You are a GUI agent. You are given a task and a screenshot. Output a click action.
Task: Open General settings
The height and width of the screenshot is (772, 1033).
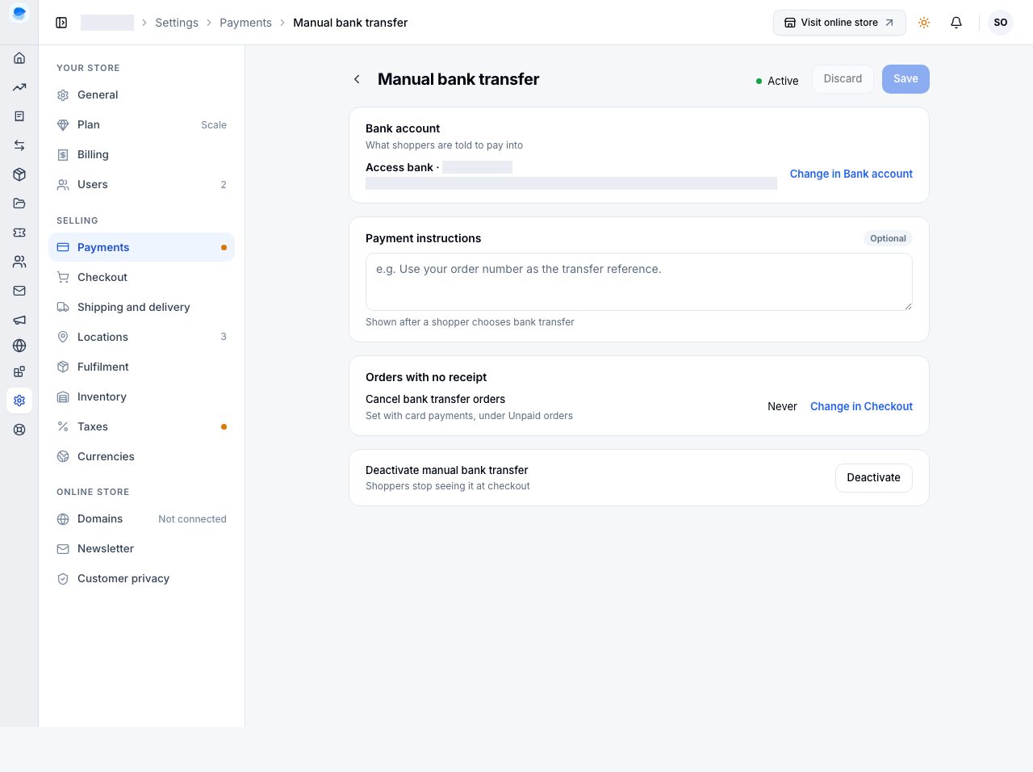coord(141,95)
